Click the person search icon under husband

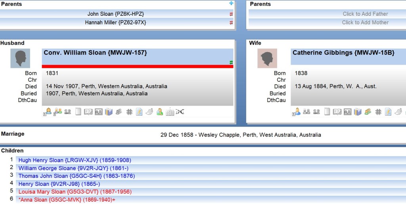(x=159, y=112)
